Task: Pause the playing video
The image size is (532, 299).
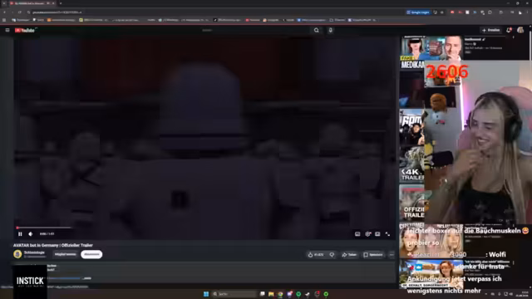Action: click(20, 234)
